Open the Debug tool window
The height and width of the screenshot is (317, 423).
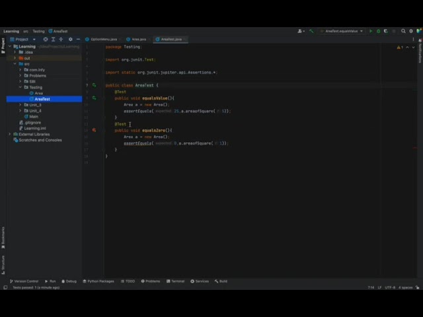pos(69,281)
